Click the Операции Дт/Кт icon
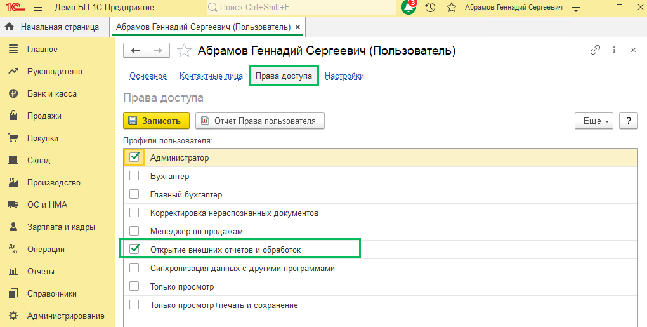Viewport: 647px width, 327px height. point(13,249)
